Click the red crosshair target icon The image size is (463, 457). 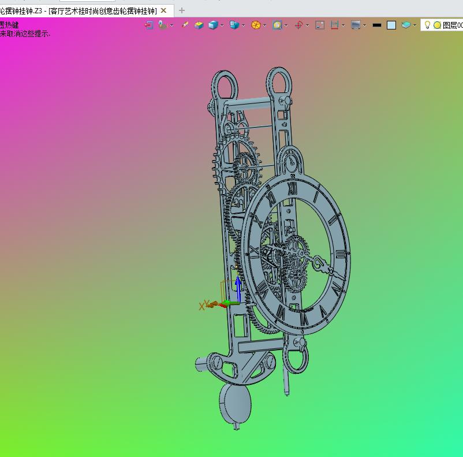[x=298, y=25]
